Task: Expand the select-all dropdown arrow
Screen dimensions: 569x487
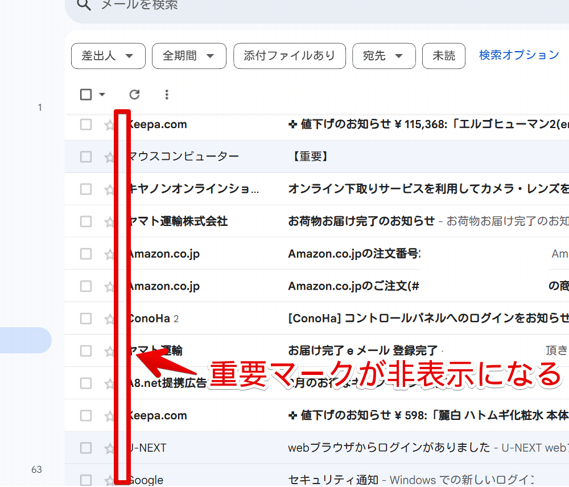Action: [x=102, y=94]
